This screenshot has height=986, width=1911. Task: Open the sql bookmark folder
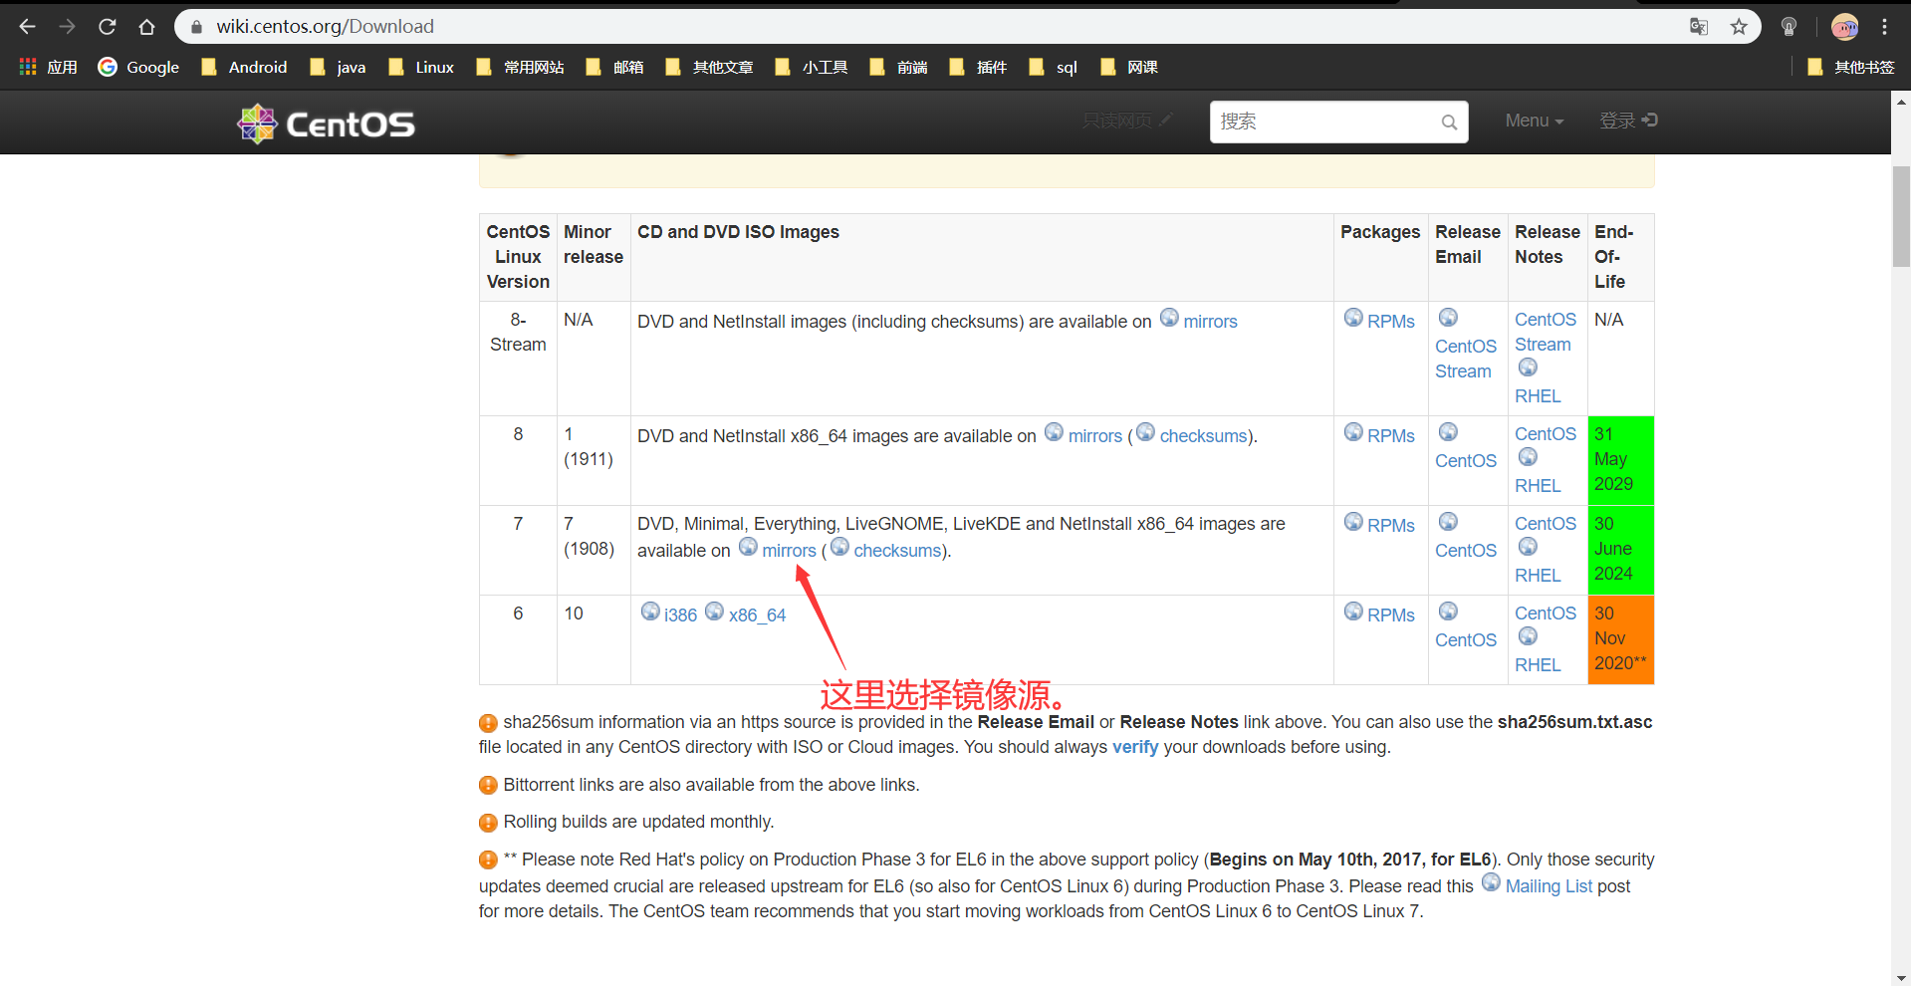[1054, 67]
